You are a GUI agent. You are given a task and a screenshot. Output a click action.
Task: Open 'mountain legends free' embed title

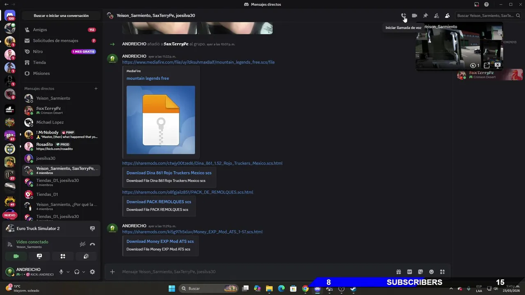[x=148, y=78]
